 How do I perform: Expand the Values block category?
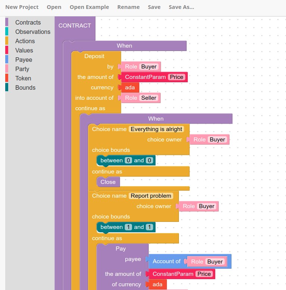[x=24, y=51]
